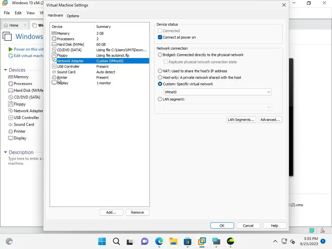
Task: Select the Network Adapter icon in settings list
Action: tap(54, 61)
